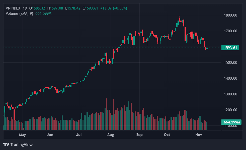This screenshot has width=246, height=150.
Task: Select Aug on the time axis
Action: [110, 135]
